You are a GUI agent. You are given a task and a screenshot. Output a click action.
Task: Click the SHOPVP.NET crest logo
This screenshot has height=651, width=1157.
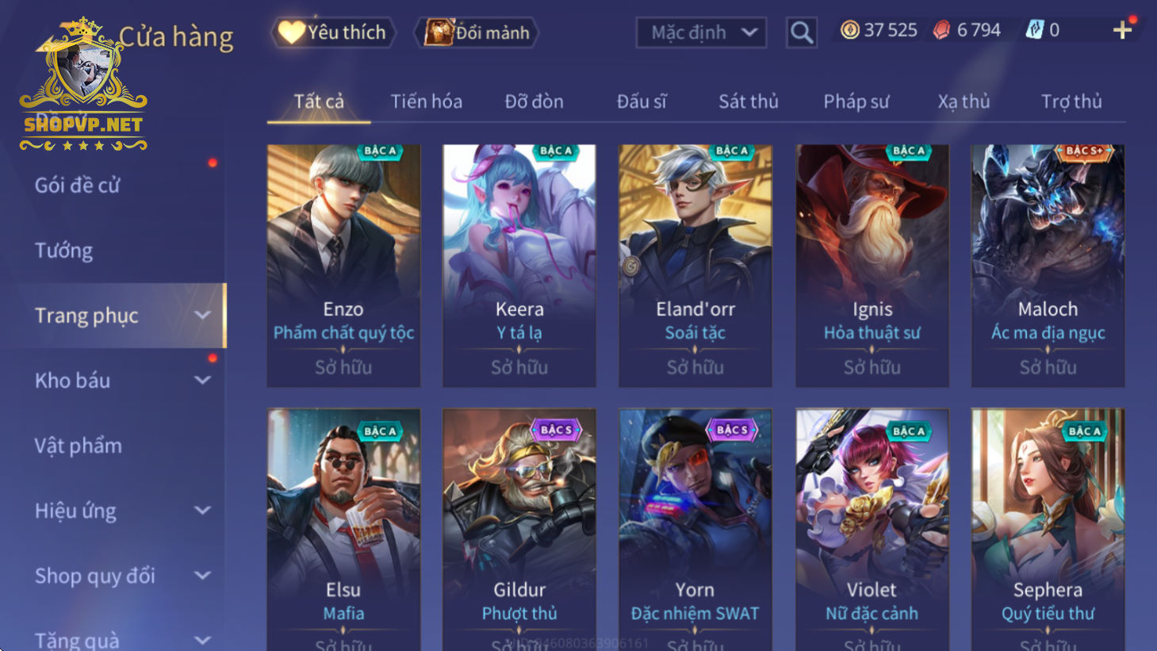pos(83,85)
